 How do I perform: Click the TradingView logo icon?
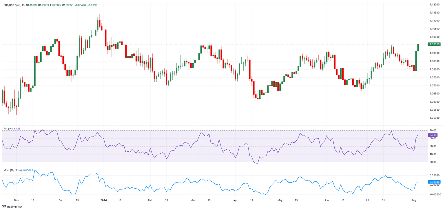click(x=4, y=207)
